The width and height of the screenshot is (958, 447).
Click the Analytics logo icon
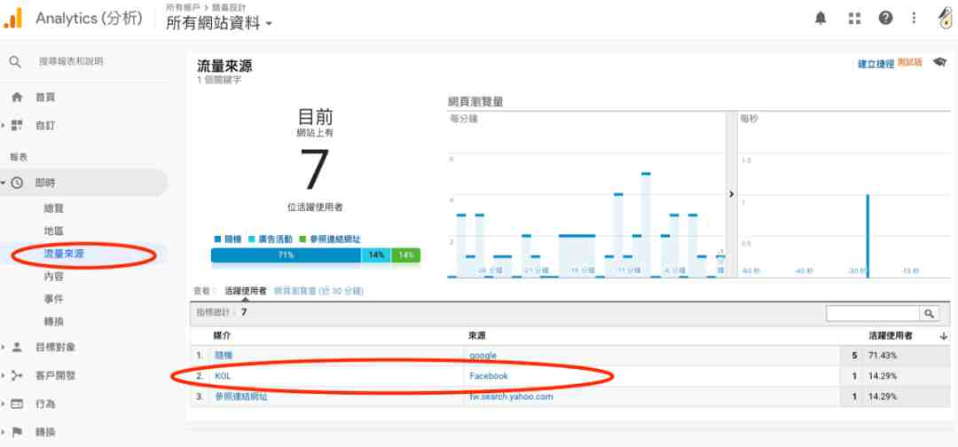coord(12,19)
